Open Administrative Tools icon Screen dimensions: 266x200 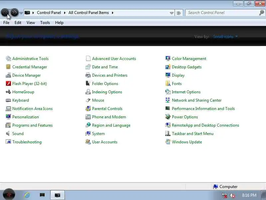click(x=8, y=59)
